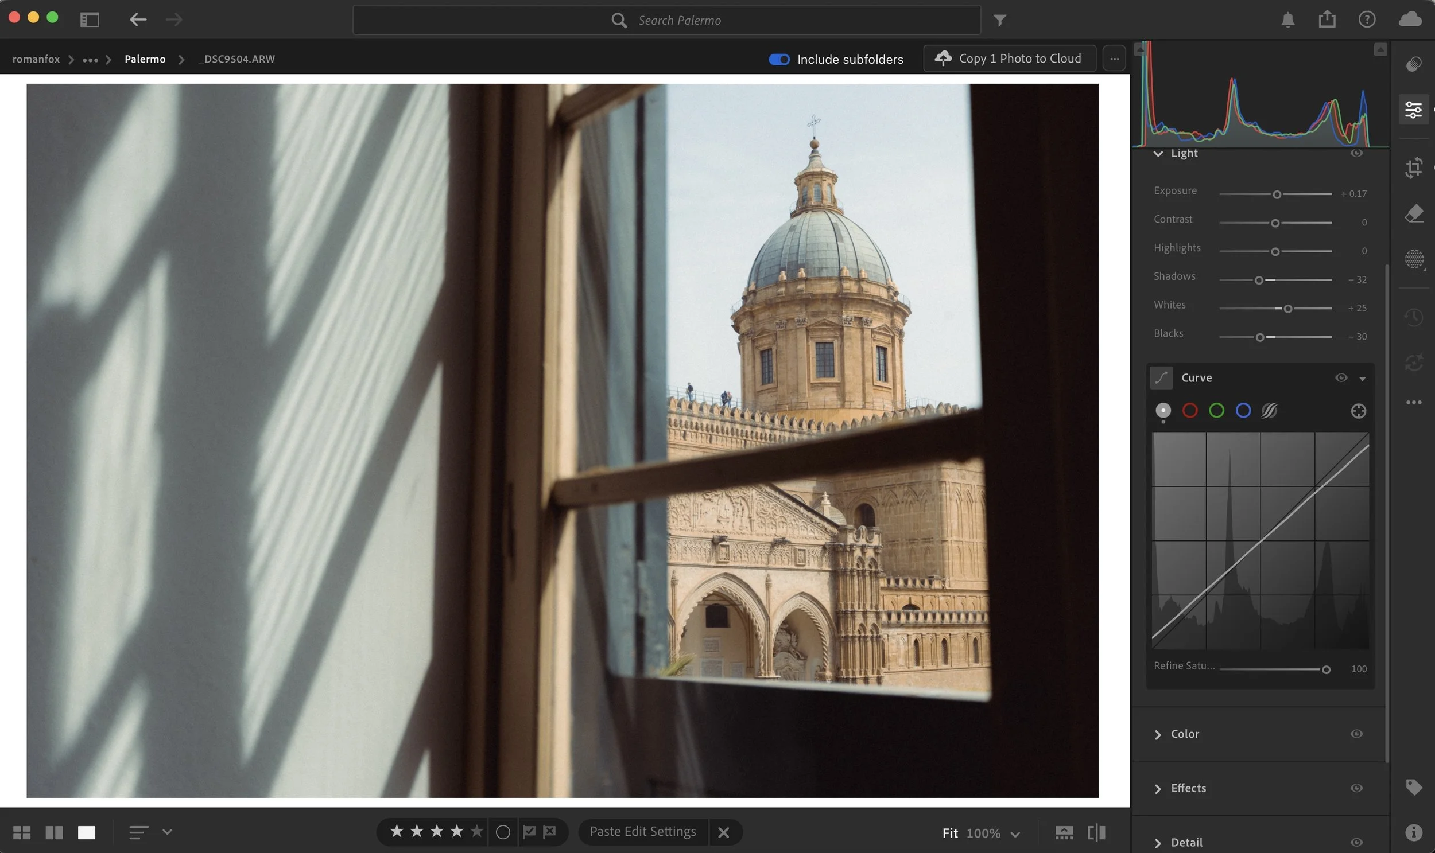Show before/after compare view

[x=1096, y=832]
